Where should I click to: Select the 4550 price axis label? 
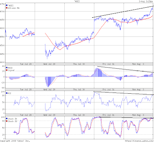pos(2,37)
